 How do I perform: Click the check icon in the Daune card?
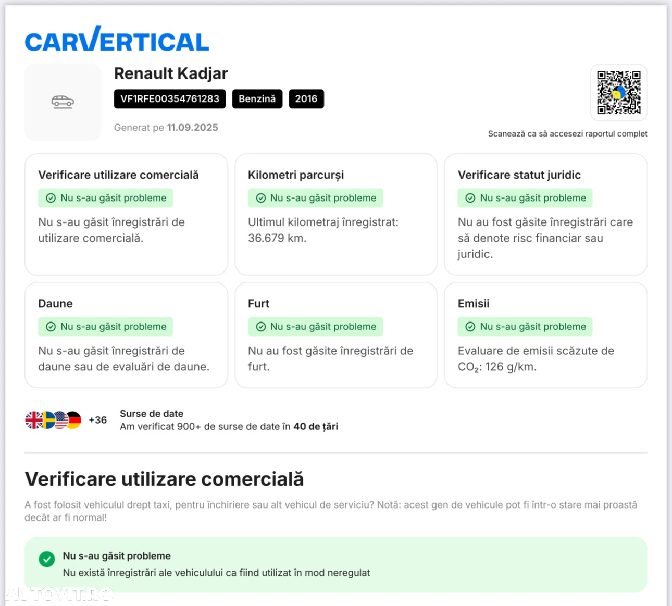click(51, 327)
